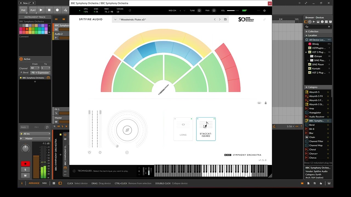Click the keyswitch keyboard icon beside lock
The height and width of the screenshot is (197, 351).
259,103
